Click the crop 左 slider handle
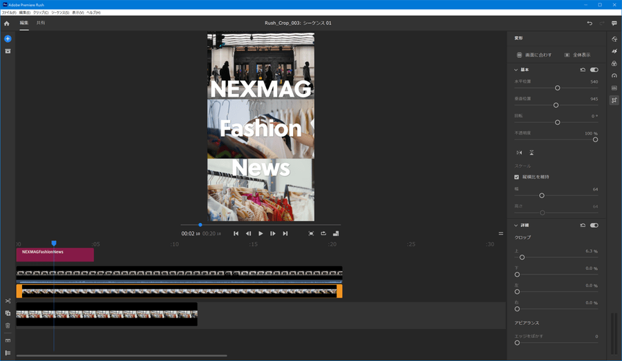622x361 pixels. (517, 292)
